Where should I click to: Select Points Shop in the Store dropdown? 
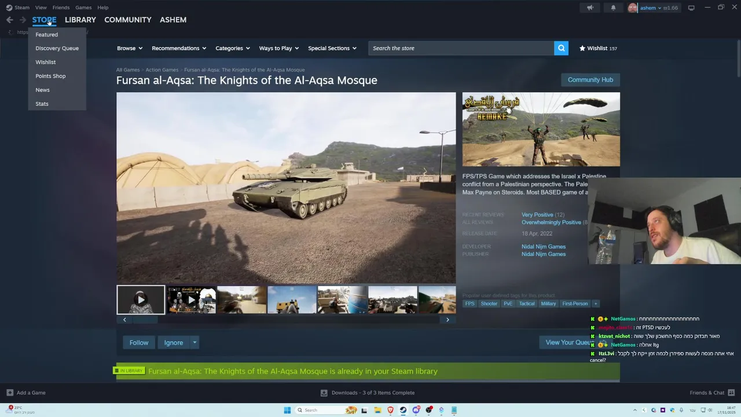[57, 76]
